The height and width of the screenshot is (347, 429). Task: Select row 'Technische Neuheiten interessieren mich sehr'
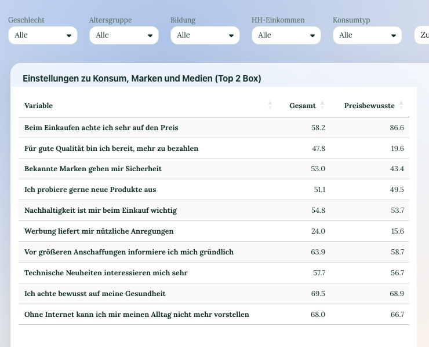pyautogui.click(x=214, y=273)
